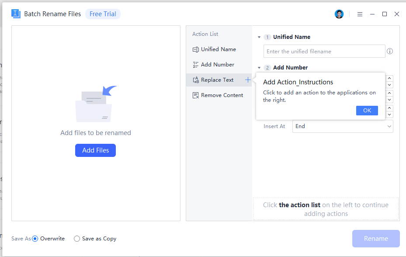Dismiss the instructions popup with OK
Viewport: 406px width, 257px height.
(367, 110)
